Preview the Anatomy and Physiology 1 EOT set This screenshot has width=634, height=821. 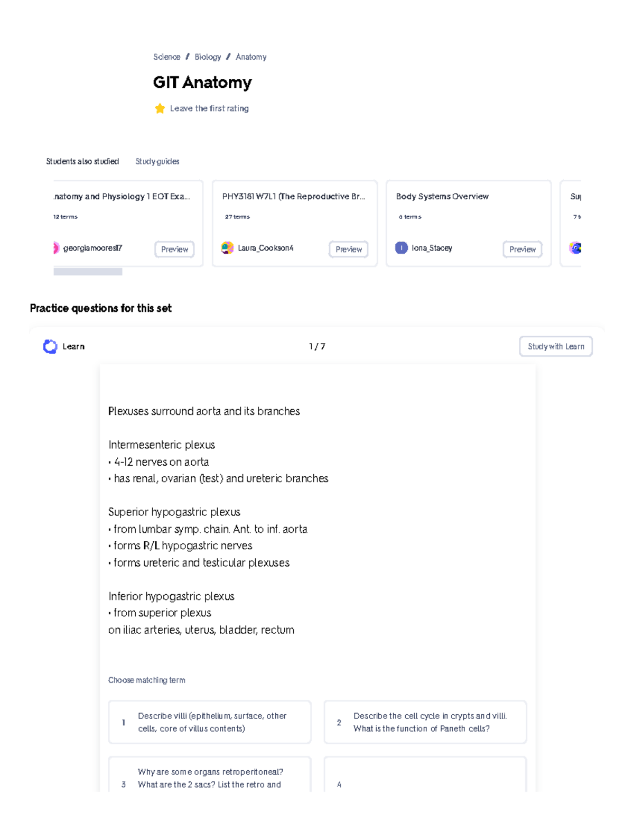pyautogui.click(x=174, y=249)
